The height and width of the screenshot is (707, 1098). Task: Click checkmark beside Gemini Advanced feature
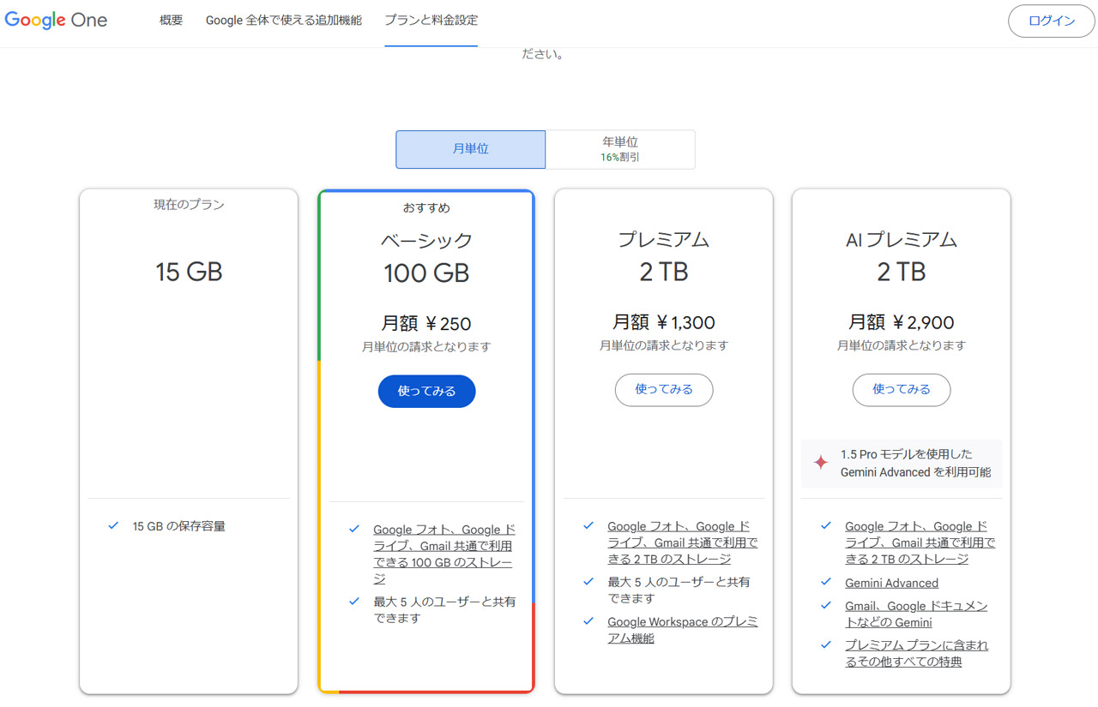pyautogui.click(x=826, y=582)
